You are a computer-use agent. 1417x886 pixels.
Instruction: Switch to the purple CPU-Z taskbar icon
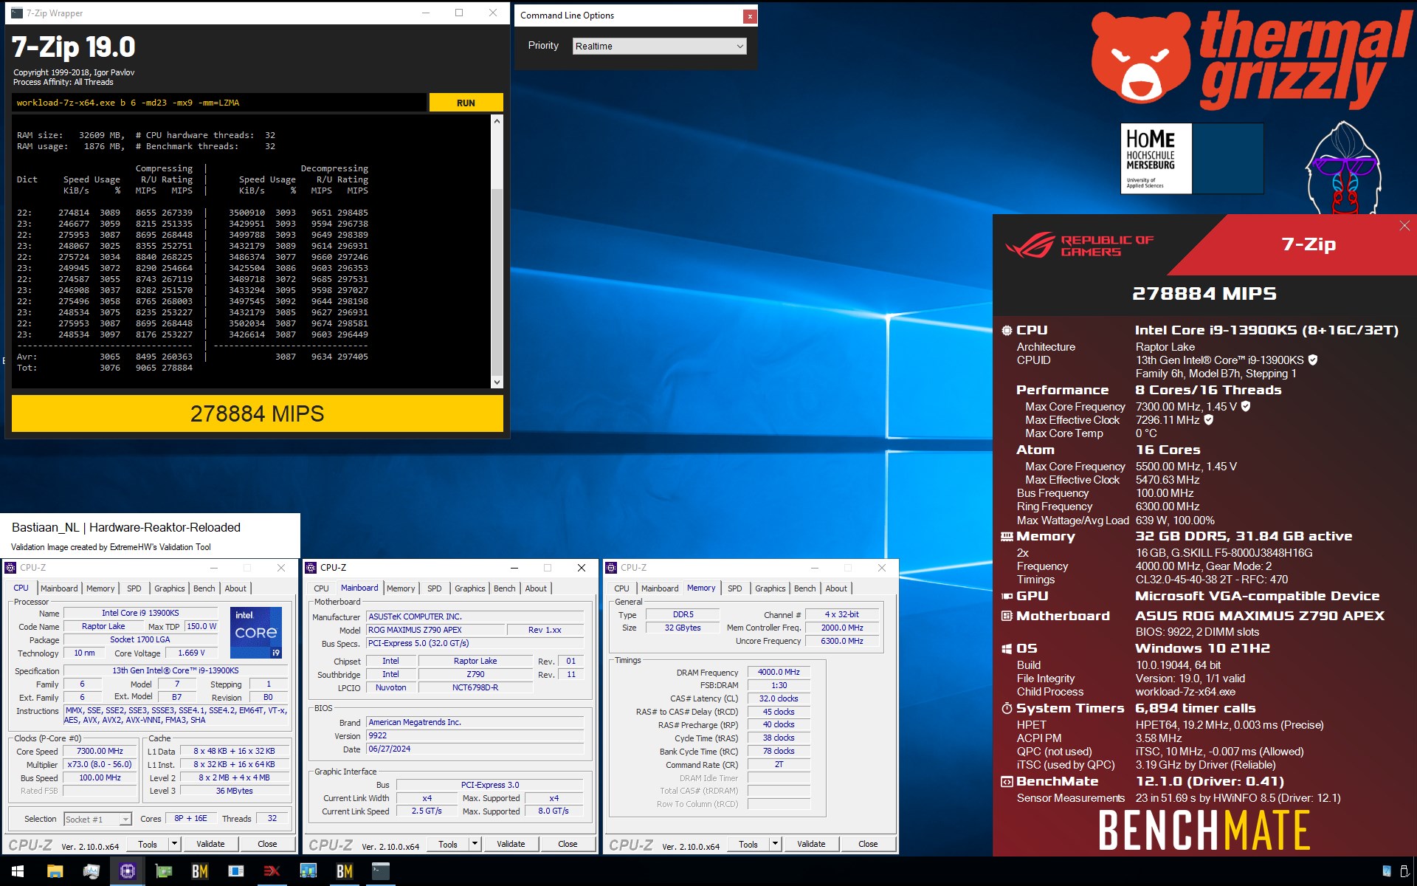point(127,871)
